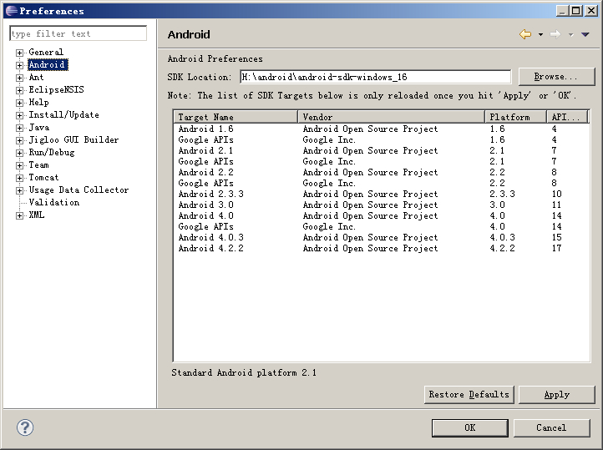Click the help question mark icon
This screenshot has height=450, width=603.
pyautogui.click(x=25, y=427)
